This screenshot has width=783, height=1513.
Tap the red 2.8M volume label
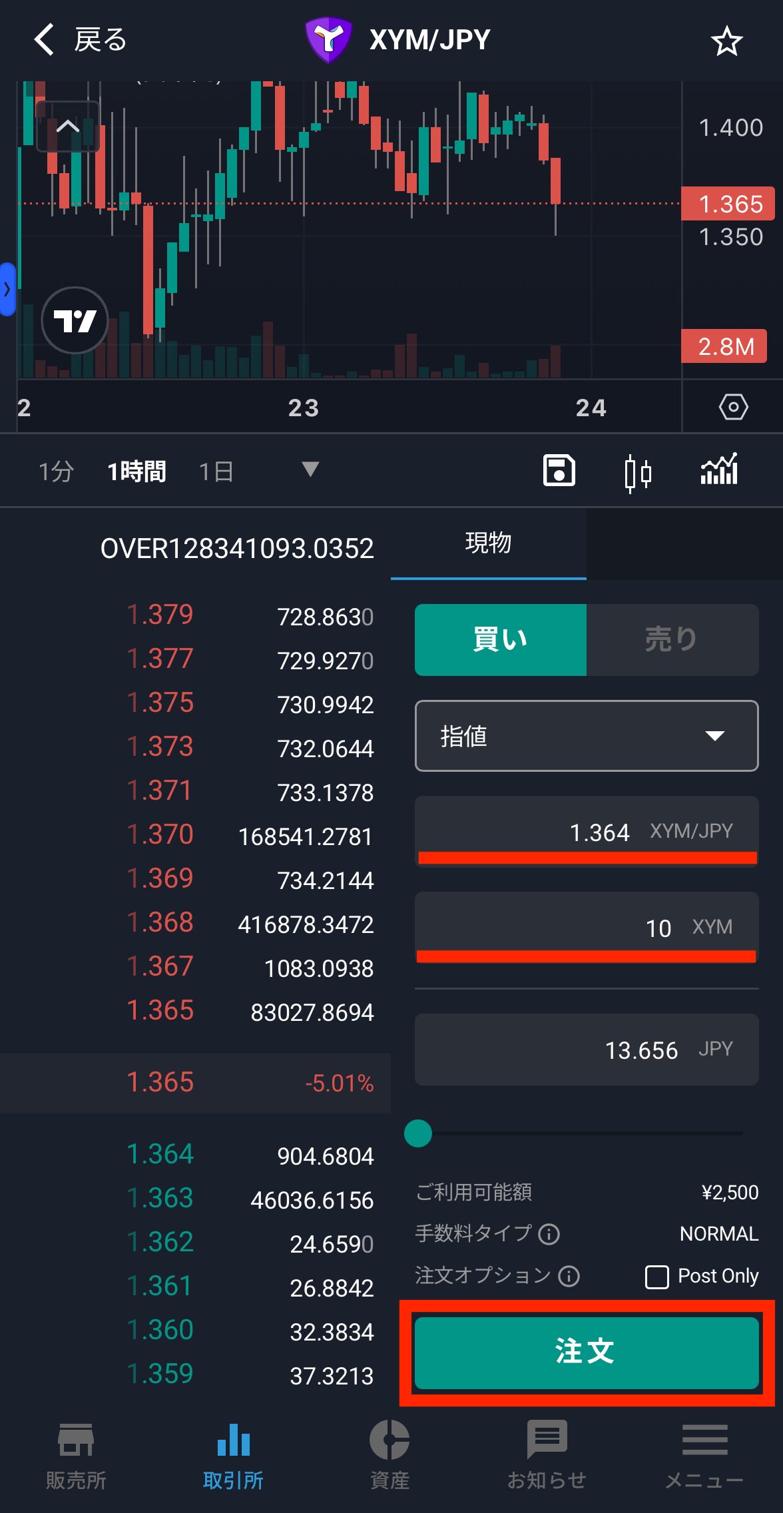click(724, 346)
